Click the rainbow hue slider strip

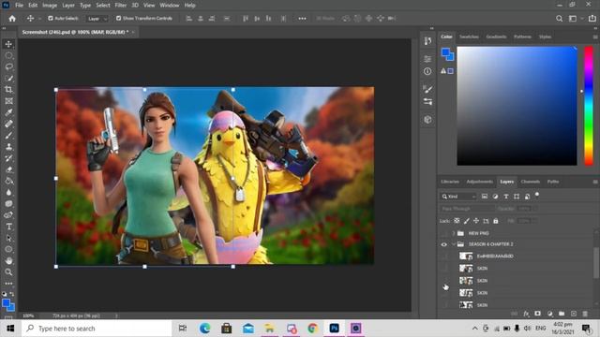[589, 106]
